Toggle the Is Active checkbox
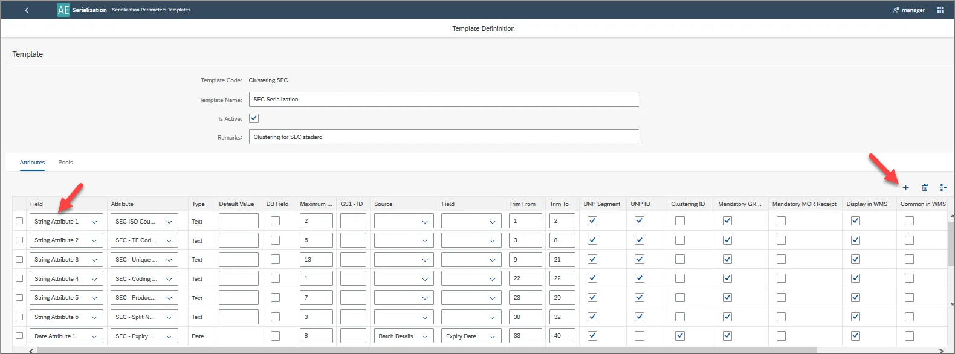This screenshot has height=354, width=955. pos(254,118)
